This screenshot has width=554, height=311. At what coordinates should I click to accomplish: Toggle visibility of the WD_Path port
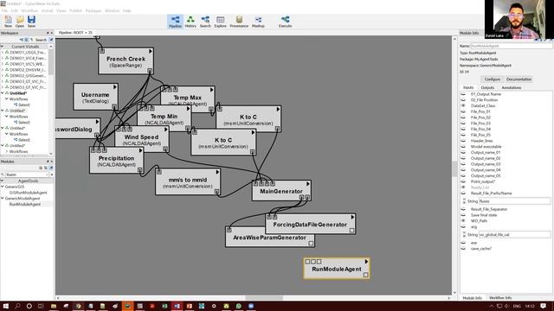click(463, 221)
